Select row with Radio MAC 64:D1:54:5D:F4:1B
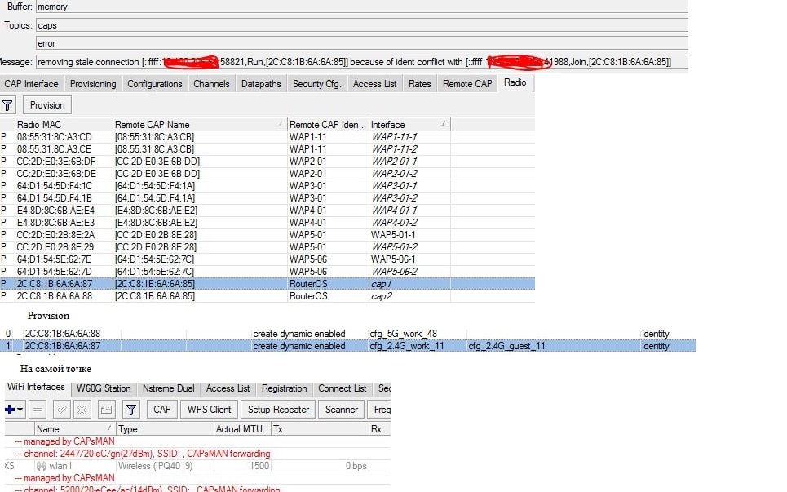 tap(267, 198)
